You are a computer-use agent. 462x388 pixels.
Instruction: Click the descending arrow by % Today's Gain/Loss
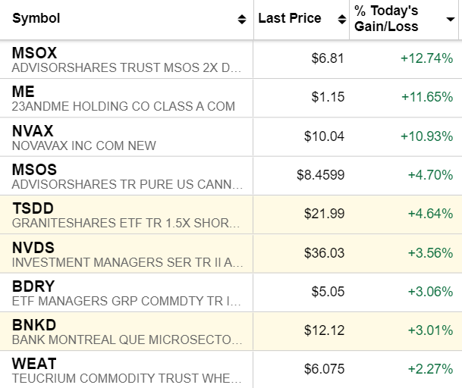pos(450,19)
